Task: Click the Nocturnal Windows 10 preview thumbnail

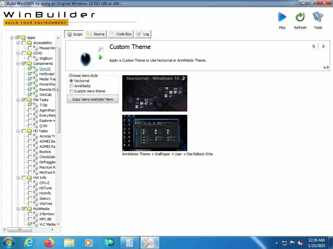Action: coord(154,93)
